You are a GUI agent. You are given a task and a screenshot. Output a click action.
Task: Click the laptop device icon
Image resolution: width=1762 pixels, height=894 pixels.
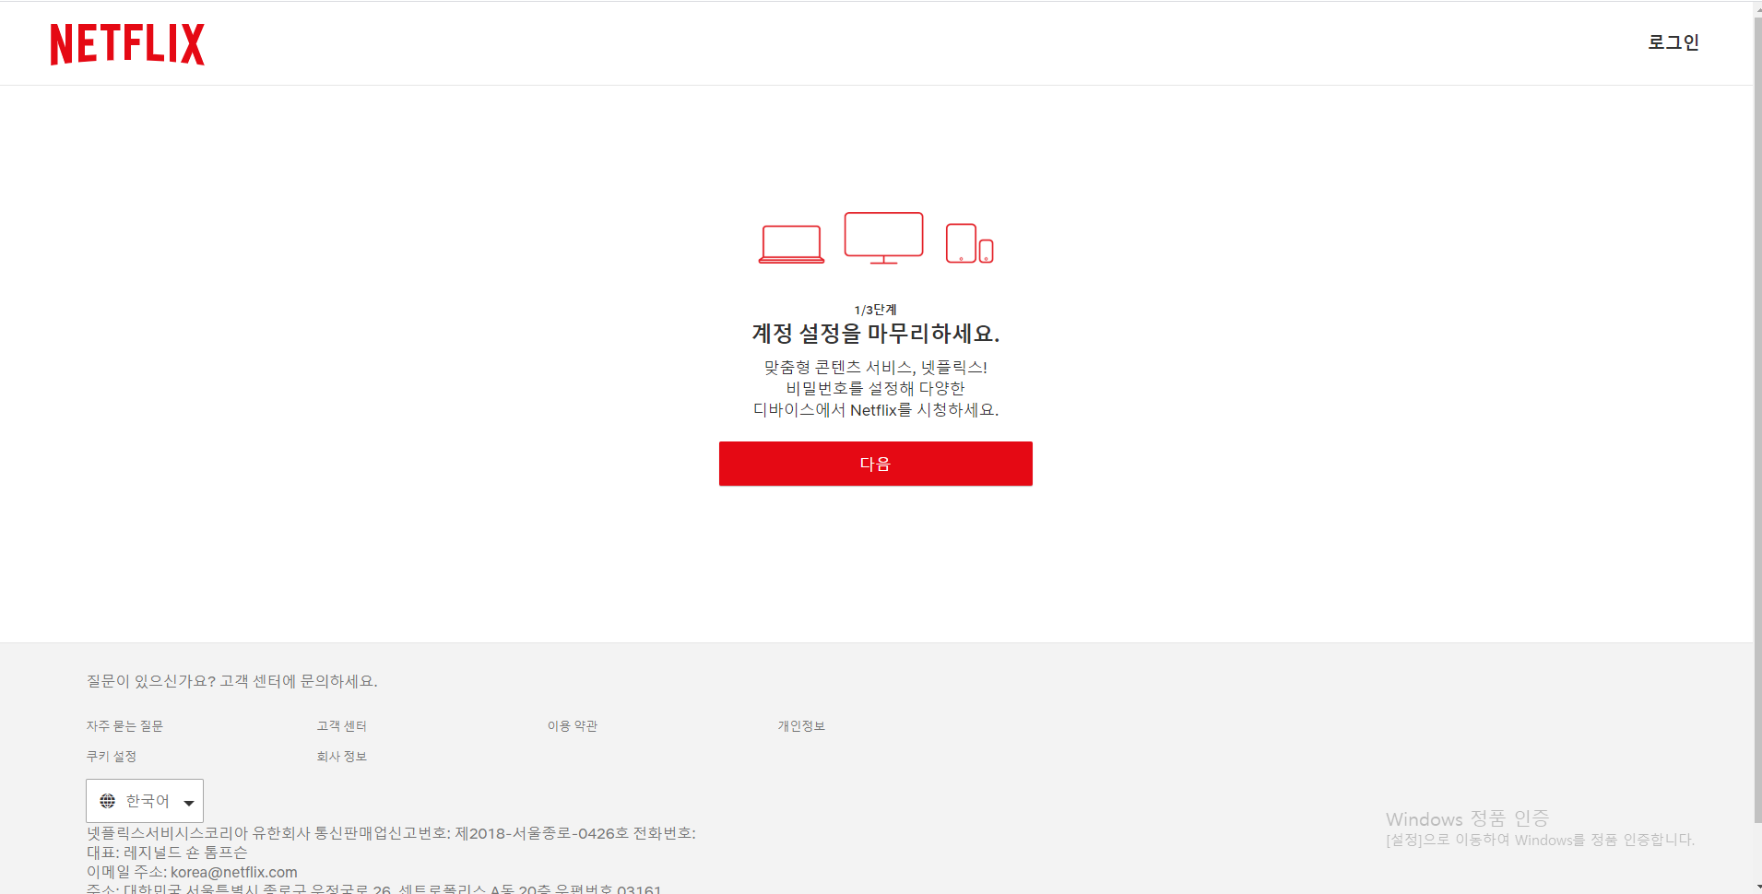791,244
